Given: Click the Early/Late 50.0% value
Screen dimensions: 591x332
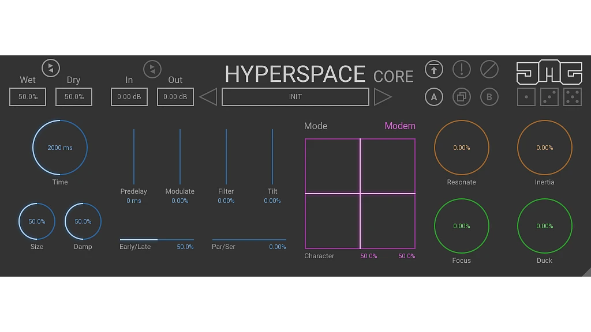Looking at the screenshot, I should pyautogui.click(x=185, y=247).
